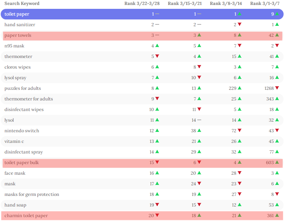Select the vitamin c keyword

coord(14,141)
